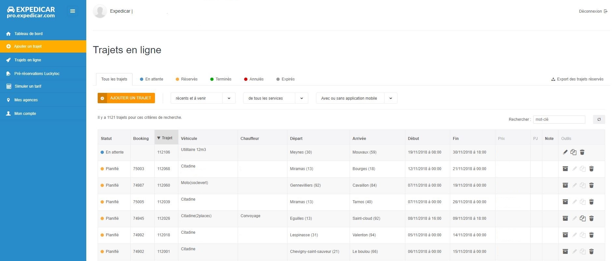
Task: Switch to the 'Réservés' tab
Action: pos(187,79)
